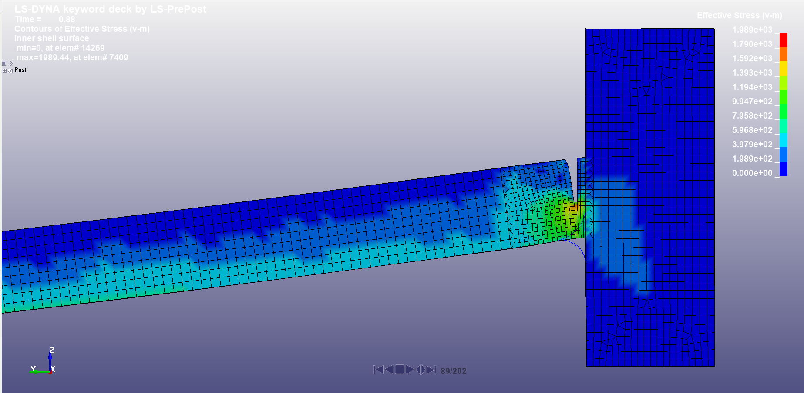The height and width of the screenshot is (393, 804).
Task: Expand the Post tree node
Action: [x=4, y=71]
